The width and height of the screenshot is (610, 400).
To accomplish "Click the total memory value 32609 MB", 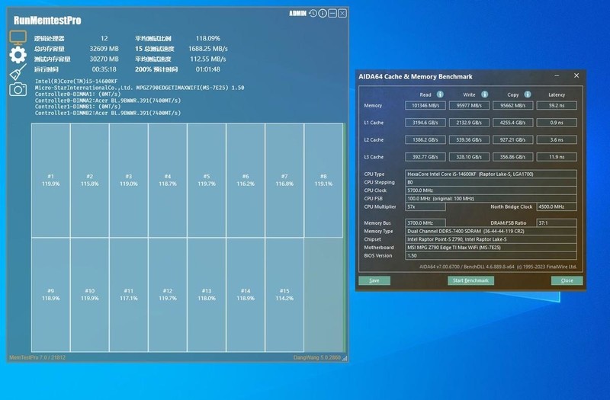I will point(104,49).
